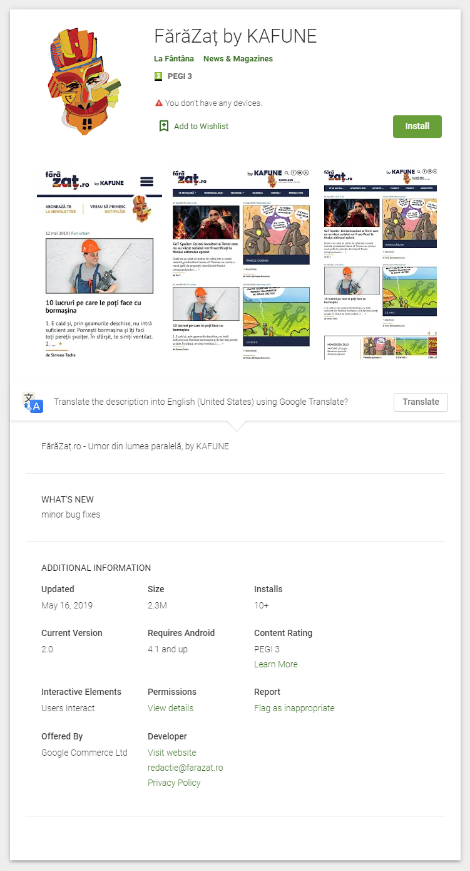Click the 2.3M size value
The image size is (470, 871).
(157, 605)
